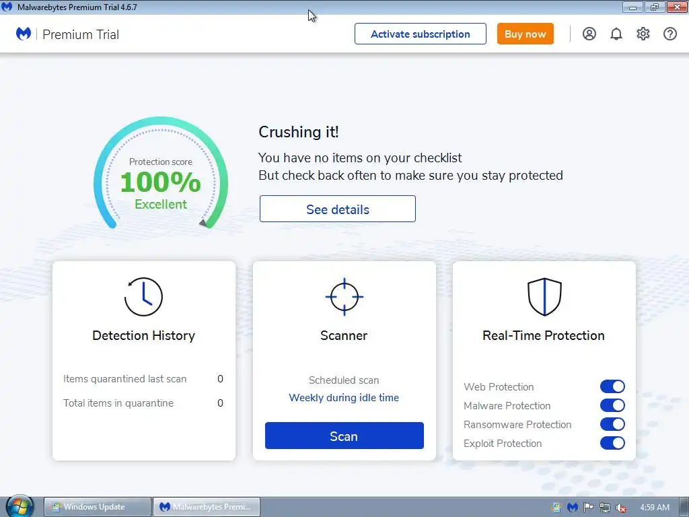Switch to Windows Update taskbar window
This screenshot has width=689, height=517.
(x=98, y=507)
